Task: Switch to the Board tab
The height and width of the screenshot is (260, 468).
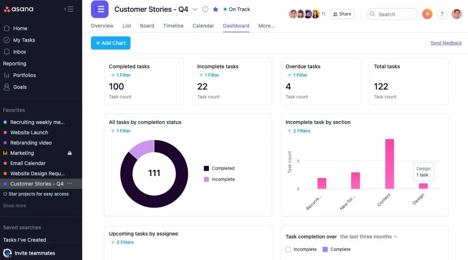Action: coord(147,26)
